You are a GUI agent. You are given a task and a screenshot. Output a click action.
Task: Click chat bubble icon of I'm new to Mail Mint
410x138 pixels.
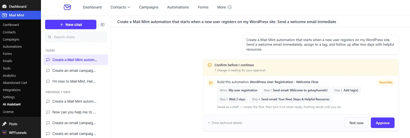pos(48,81)
